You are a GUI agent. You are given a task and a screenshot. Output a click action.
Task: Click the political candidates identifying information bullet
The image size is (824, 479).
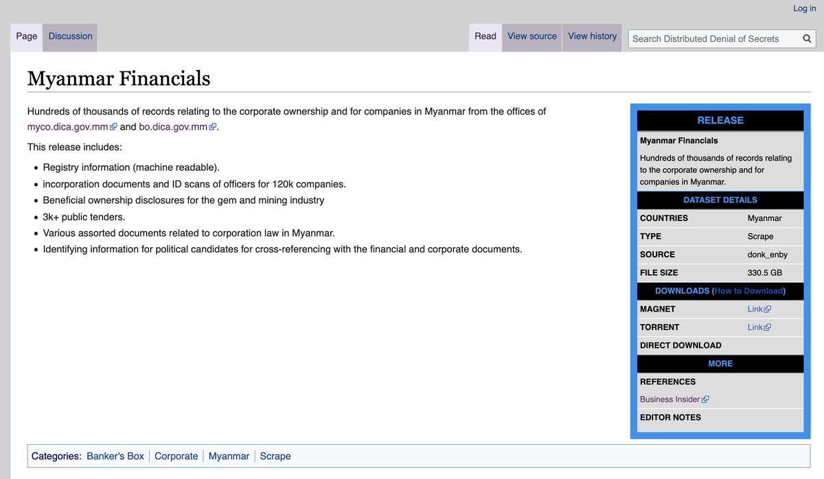(x=282, y=250)
